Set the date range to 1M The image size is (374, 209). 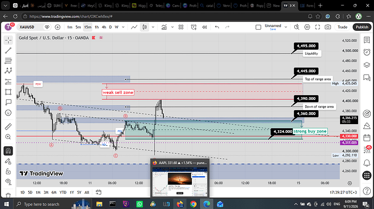[38, 192]
